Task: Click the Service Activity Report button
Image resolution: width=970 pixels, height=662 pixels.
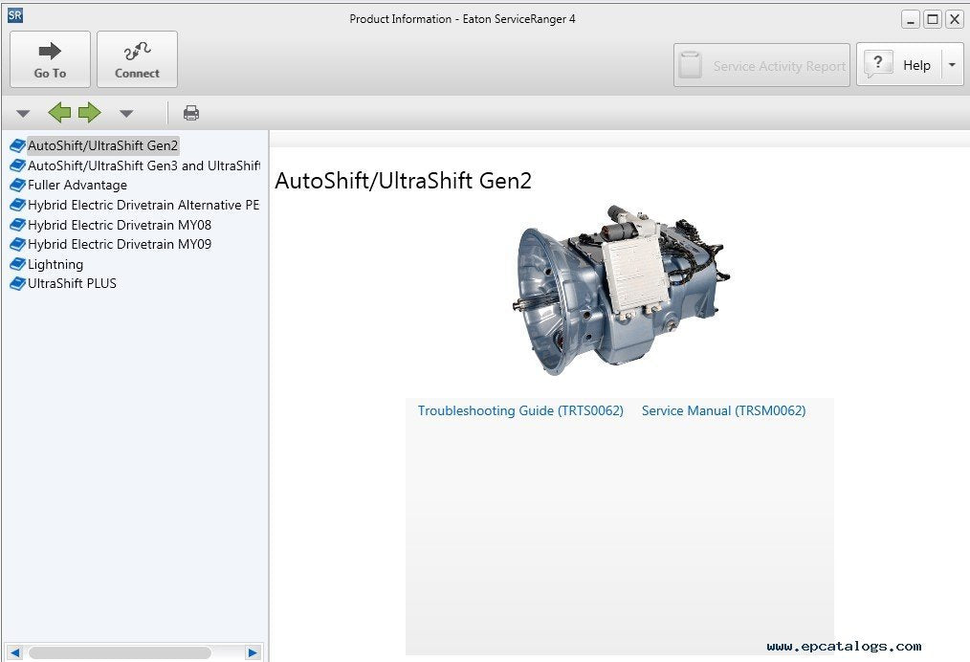Action: 761,65
